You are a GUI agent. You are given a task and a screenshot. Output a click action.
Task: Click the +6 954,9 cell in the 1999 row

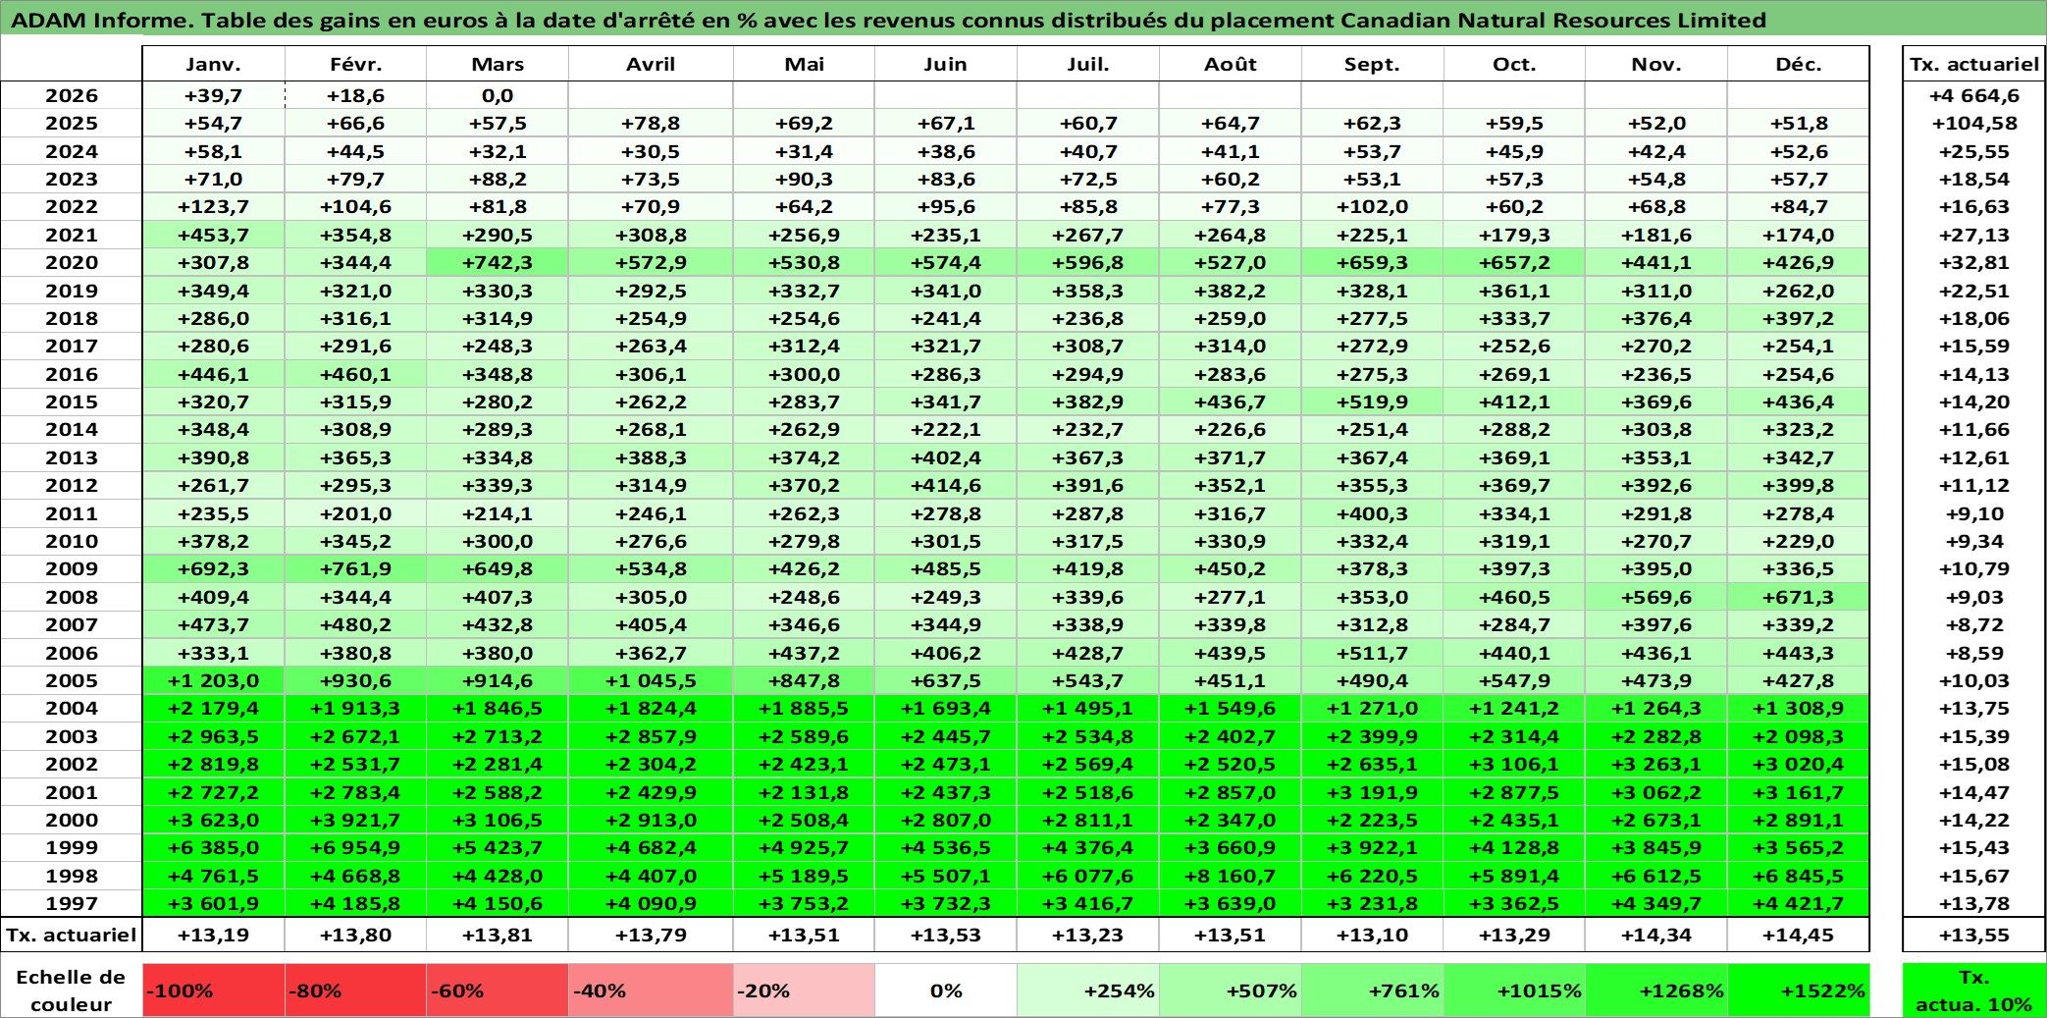tap(355, 847)
